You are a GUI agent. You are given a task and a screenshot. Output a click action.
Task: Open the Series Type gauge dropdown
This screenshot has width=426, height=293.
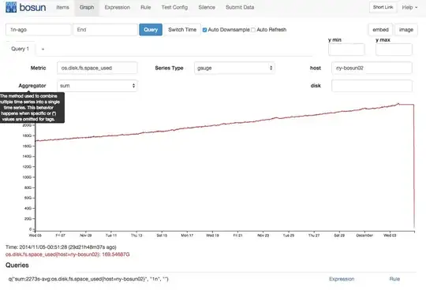pyautogui.click(x=234, y=68)
